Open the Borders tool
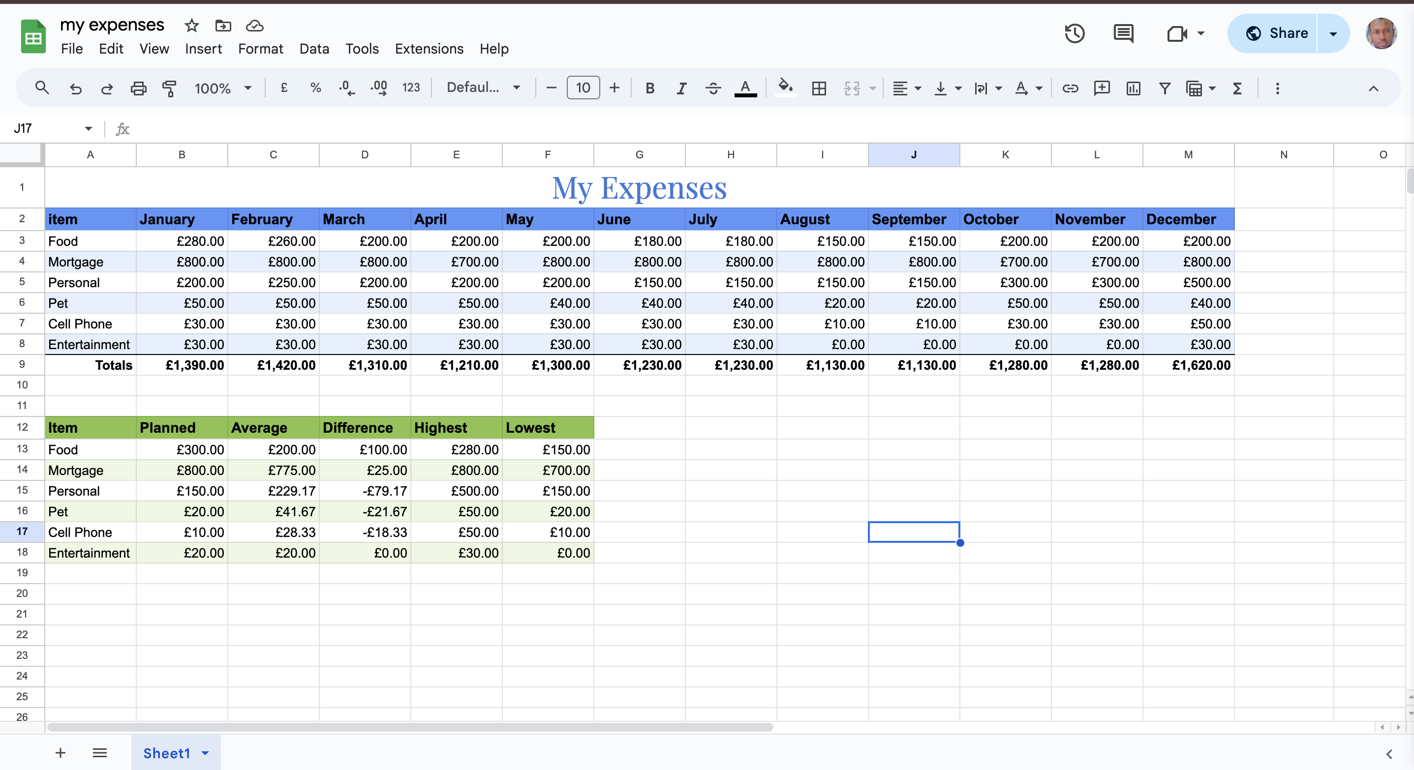Screen dimensions: 1414x770 (819, 89)
